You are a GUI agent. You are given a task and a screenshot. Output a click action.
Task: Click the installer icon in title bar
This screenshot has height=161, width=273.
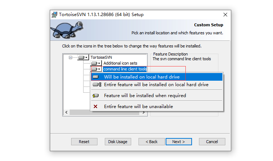tap(54, 15)
